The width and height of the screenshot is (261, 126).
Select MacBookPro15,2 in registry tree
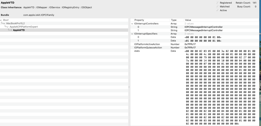pos(15,23)
